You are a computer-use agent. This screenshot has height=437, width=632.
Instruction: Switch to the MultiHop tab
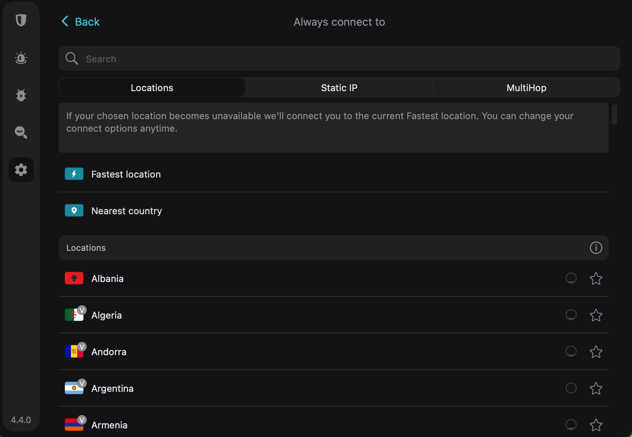click(526, 87)
